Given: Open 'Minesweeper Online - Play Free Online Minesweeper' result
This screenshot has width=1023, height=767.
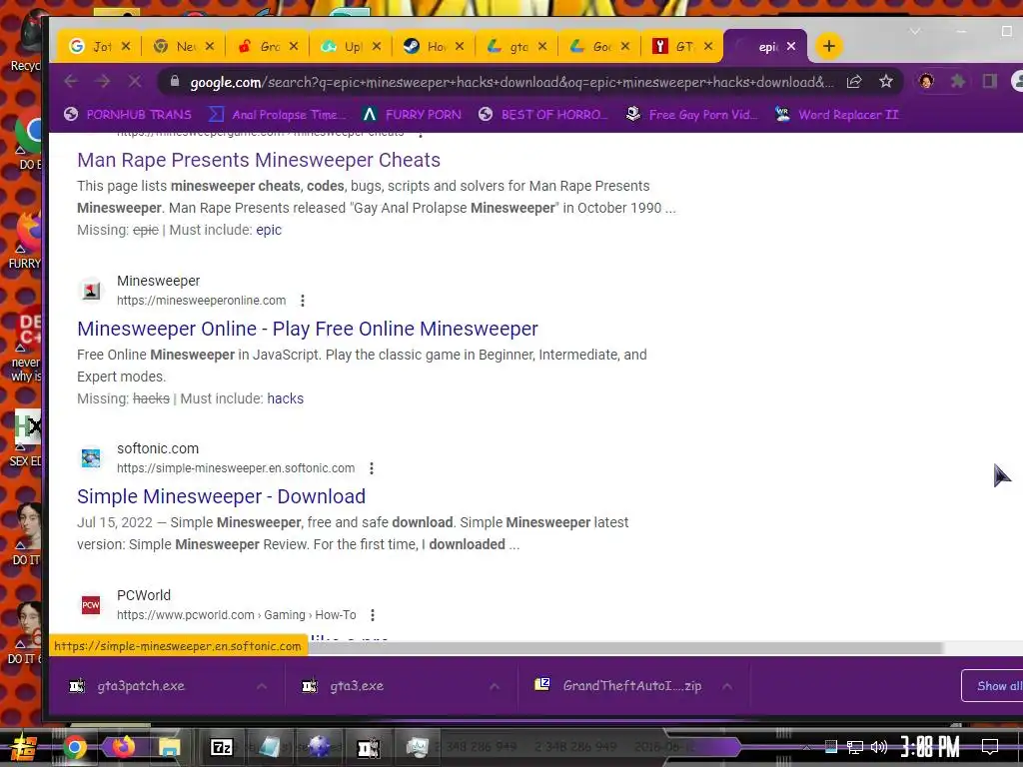Looking at the screenshot, I should pyautogui.click(x=308, y=329).
